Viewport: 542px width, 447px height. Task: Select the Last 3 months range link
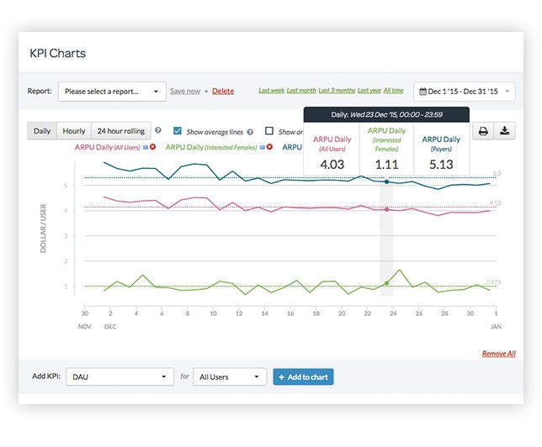(x=336, y=91)
